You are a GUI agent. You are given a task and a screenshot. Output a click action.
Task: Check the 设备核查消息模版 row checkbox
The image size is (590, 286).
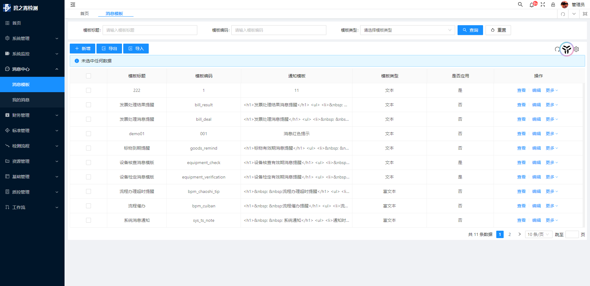click(88, 163)
